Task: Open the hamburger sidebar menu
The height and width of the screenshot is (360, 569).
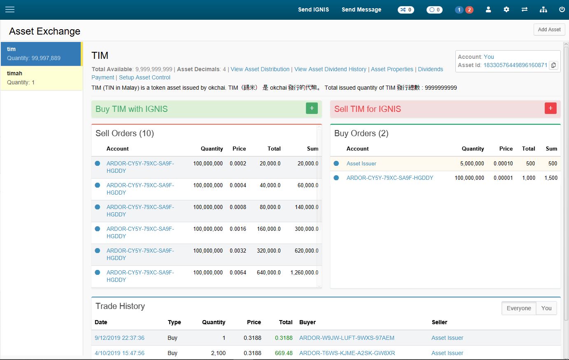Action: [10, 9]
